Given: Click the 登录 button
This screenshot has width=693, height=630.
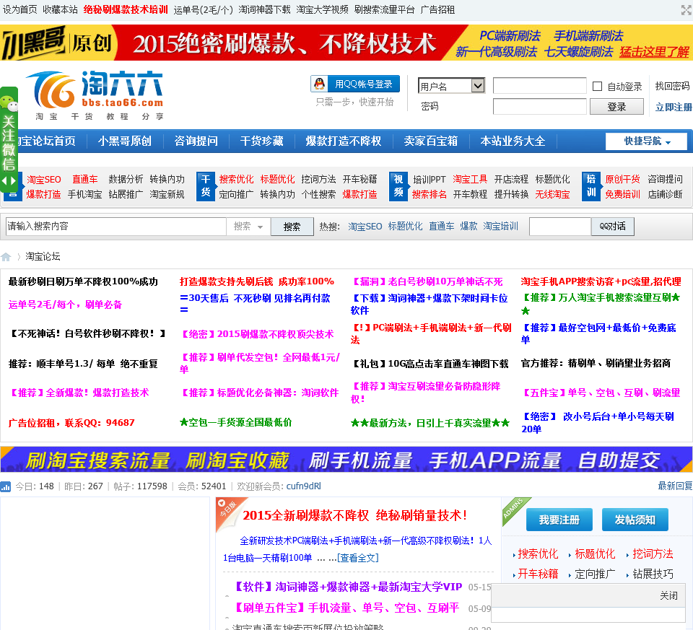Looking at the screenshot, I should point(617,107).
